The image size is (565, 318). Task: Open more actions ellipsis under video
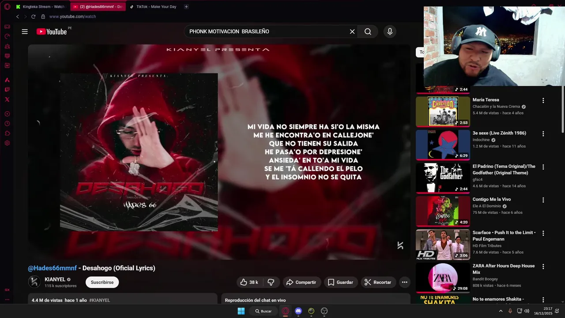(x=404, y=282)
